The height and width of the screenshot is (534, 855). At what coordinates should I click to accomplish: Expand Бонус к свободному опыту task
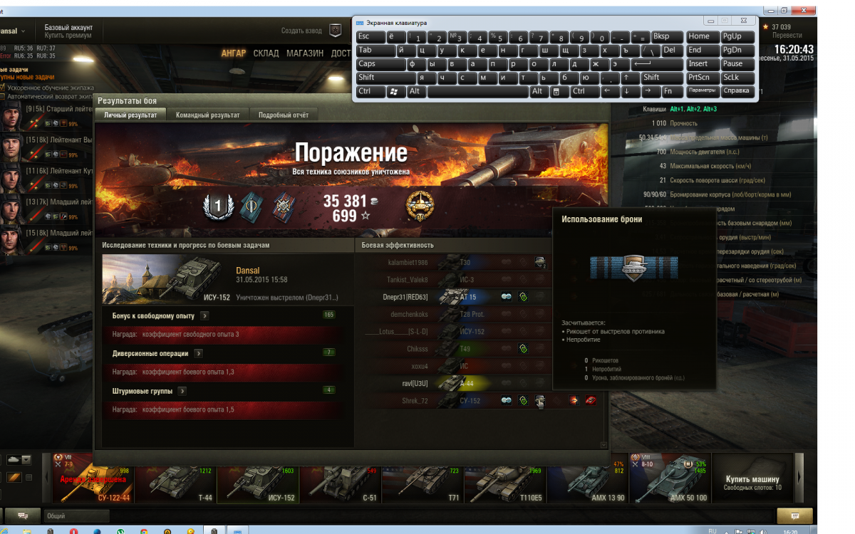click(x=204, y=315)
